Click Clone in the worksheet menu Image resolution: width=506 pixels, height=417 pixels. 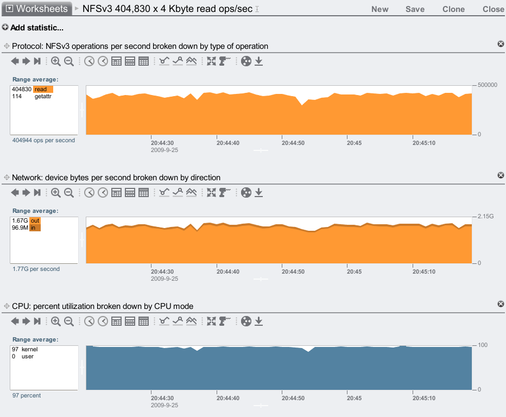click(453, 9)
